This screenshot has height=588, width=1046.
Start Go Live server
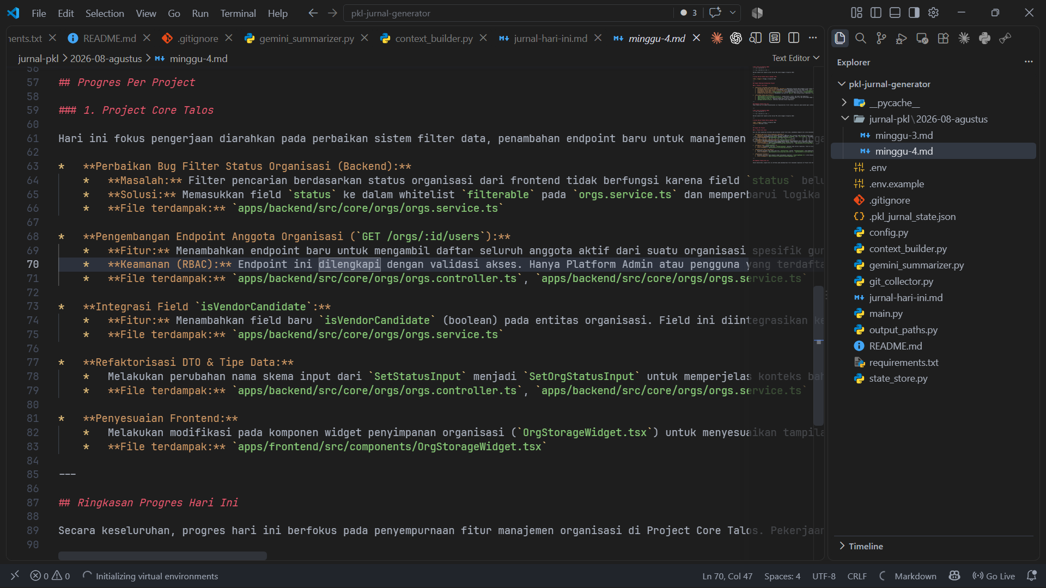click(994, 576)
